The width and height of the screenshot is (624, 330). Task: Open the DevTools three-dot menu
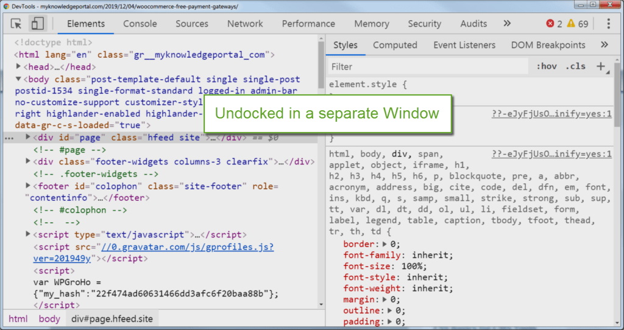(x=608, y=24)
